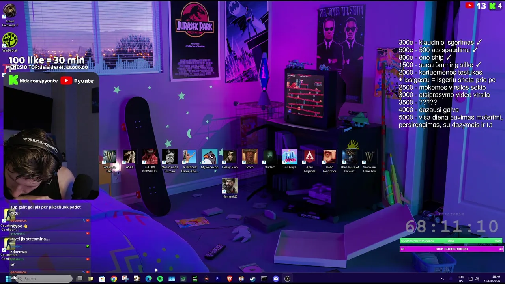Select the Hello Neighbor desktop icon
505x284 pixels.
329,161
